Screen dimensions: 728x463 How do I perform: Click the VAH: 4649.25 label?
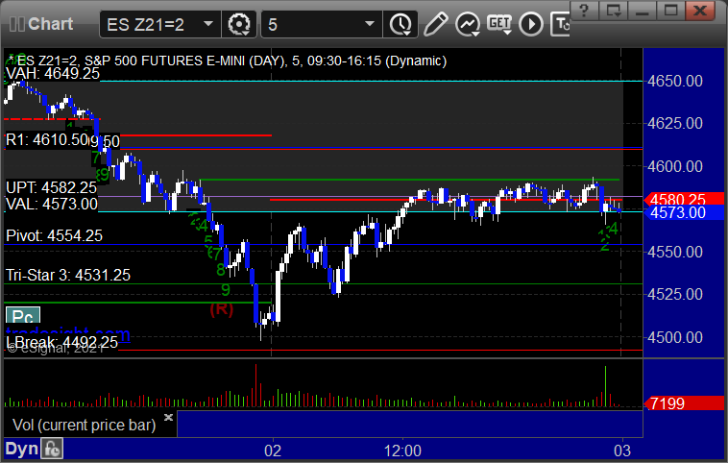pos(53,73)
